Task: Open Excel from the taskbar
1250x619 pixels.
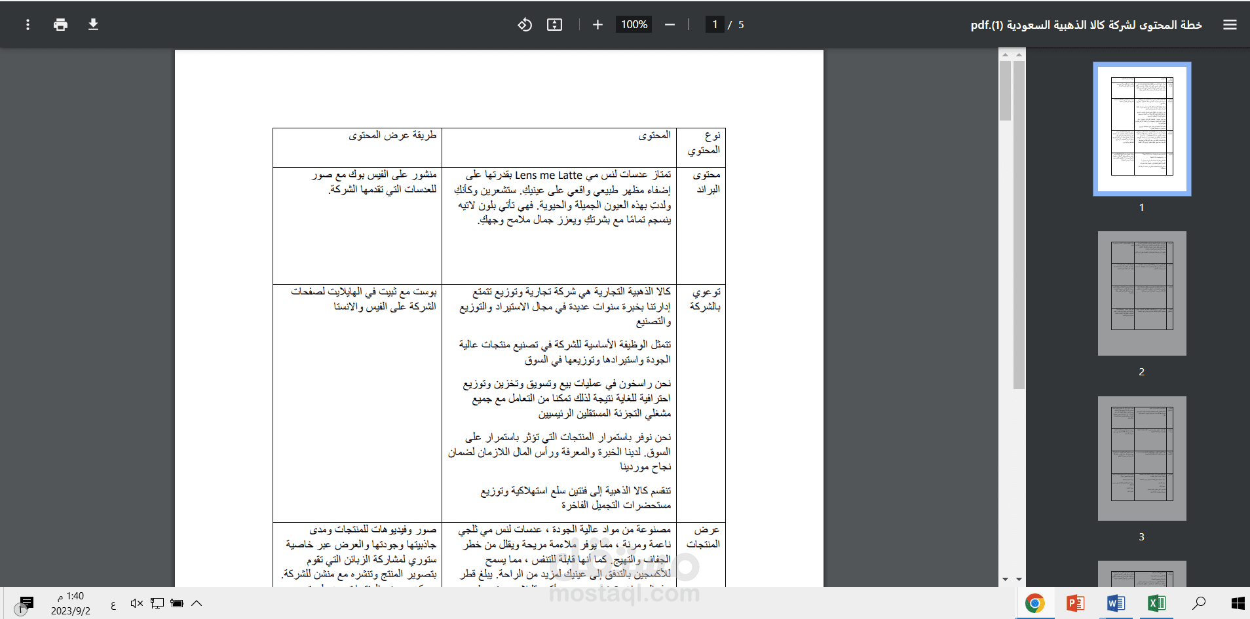Action: click(1156, 603)
